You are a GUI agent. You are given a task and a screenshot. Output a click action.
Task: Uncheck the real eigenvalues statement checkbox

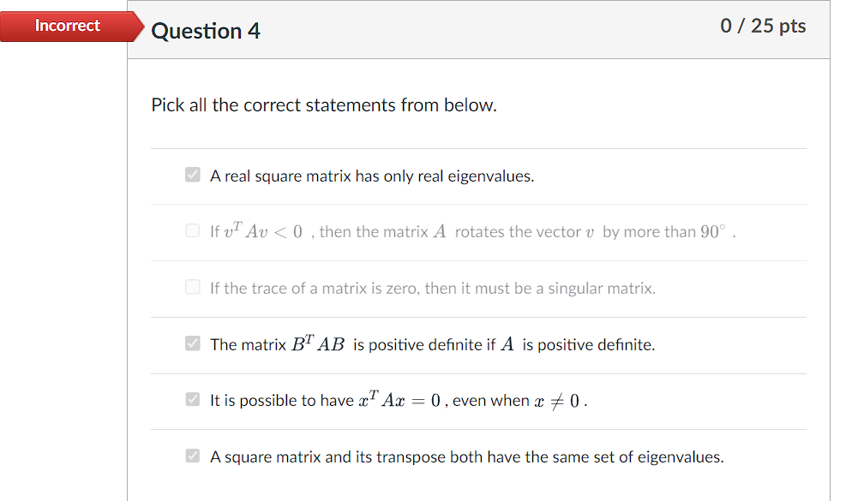pyautogui.click(x=192, y=175)
